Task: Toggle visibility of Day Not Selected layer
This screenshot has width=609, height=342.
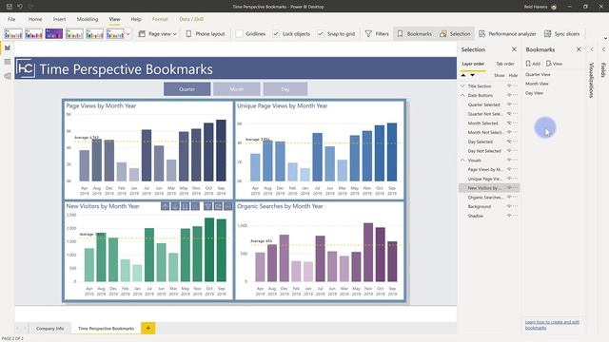Action: tap(509, 150)
